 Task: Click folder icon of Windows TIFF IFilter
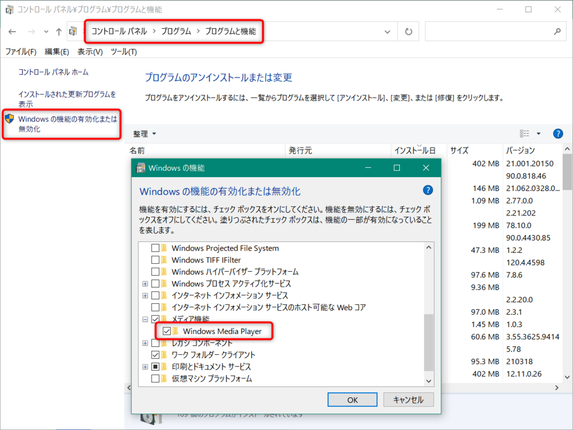(x=163, y=260)
